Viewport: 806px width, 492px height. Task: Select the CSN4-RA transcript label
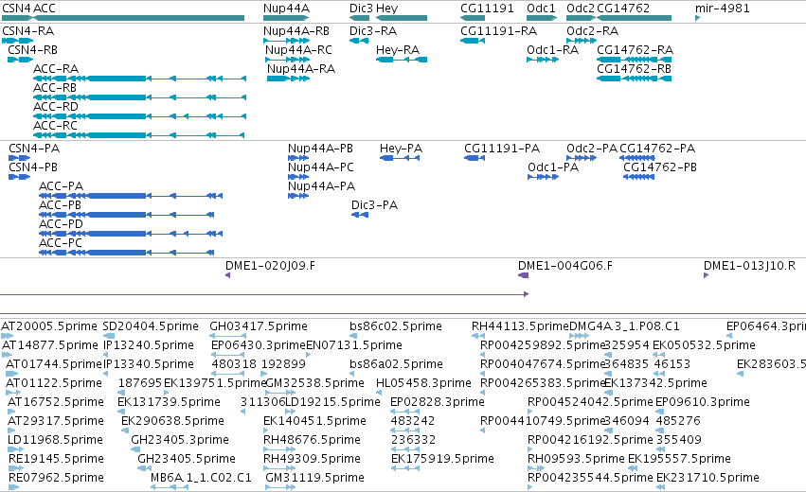coord(27,31)
